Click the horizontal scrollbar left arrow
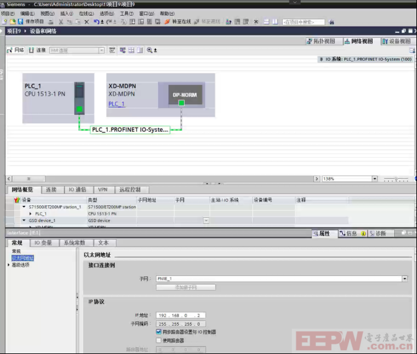 point(9,179)
